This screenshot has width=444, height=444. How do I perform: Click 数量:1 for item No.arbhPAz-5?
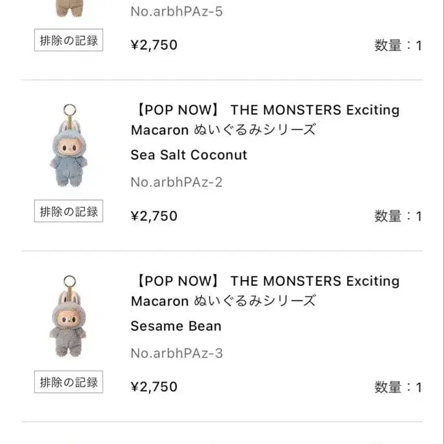click(x=398, y=45)
